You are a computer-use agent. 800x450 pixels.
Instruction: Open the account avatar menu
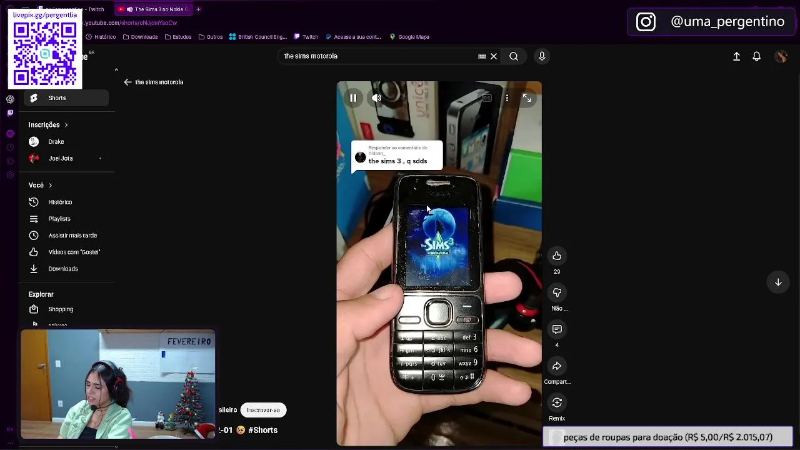(x=781, y=56)
